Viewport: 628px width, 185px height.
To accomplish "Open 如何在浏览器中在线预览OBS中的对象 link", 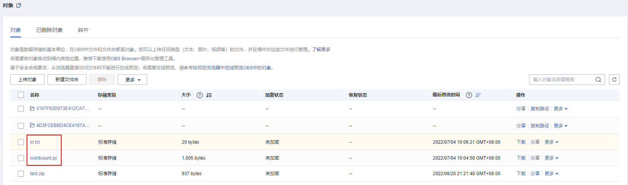I will (232, 68).
